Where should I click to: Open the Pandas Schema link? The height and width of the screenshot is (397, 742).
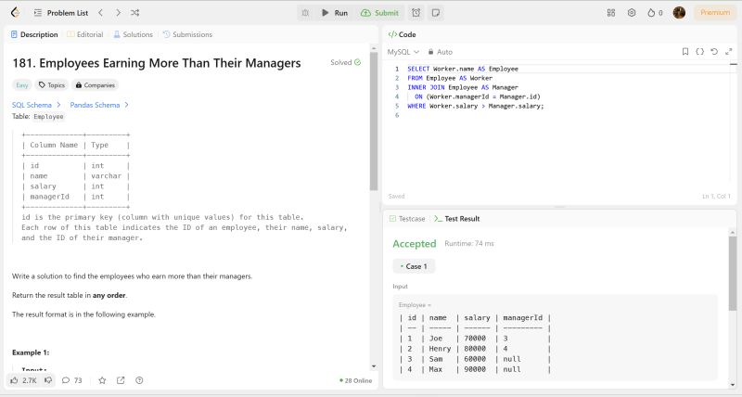(x=99, y=105)
